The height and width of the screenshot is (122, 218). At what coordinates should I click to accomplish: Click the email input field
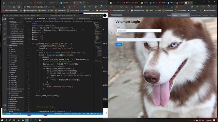point(139,31)
